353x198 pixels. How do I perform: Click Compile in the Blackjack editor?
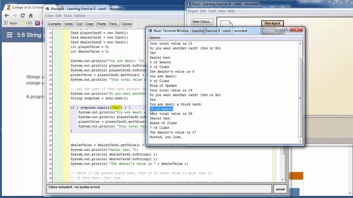(54, 24)
